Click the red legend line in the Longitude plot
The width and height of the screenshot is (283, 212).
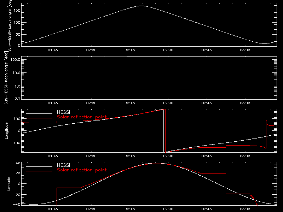pyautogui.click(x=39, y=118)
